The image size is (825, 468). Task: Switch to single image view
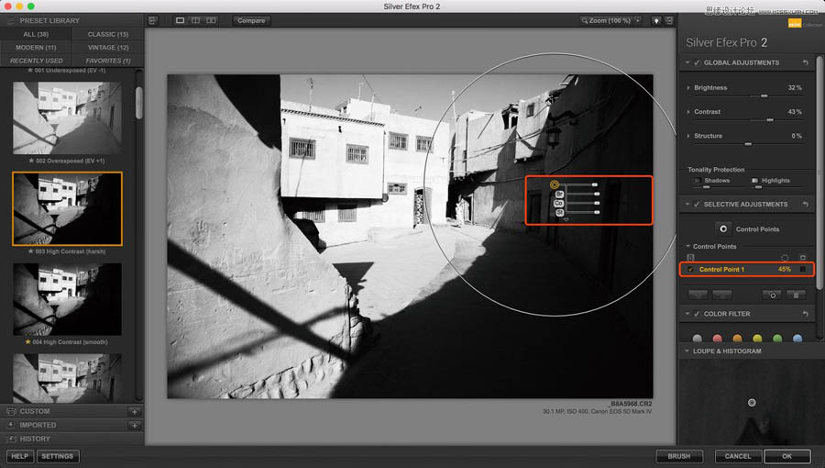[180, 20]
